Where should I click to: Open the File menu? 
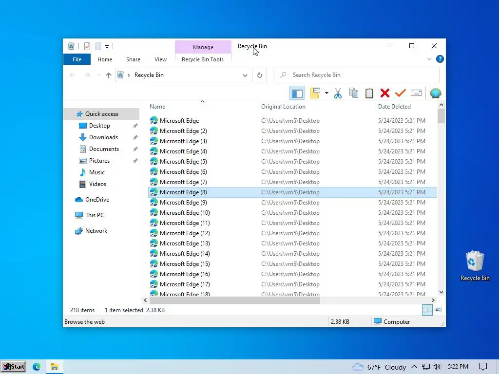coord(77,59)
